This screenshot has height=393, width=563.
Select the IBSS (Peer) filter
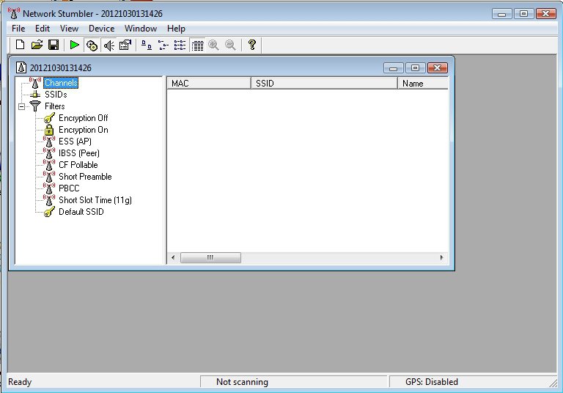(x=79, y=153)
